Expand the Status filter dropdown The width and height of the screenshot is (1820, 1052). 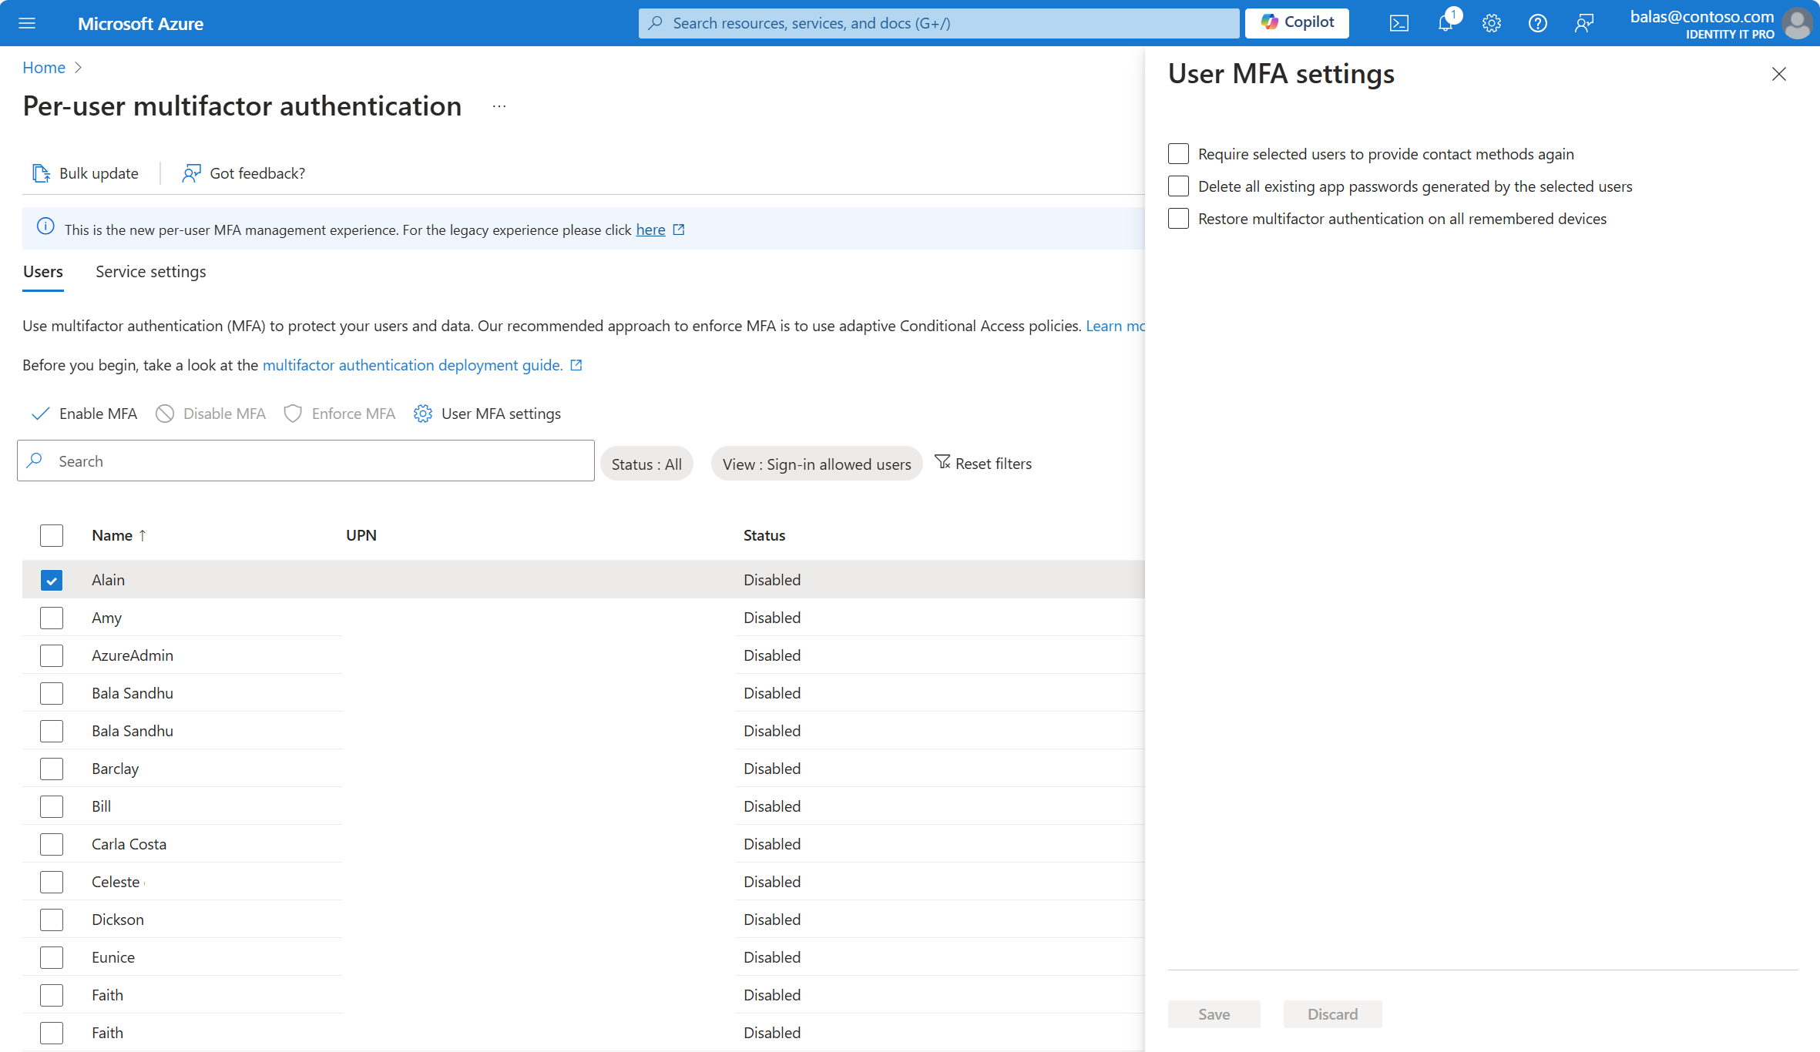pos(647,462)
